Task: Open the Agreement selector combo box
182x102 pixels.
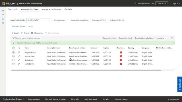Action: point(38,20)
